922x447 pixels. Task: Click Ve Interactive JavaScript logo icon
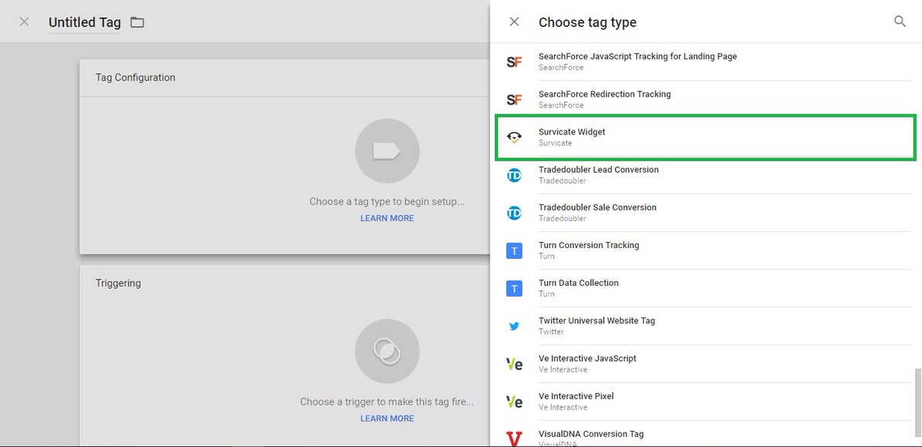point(515,364)
